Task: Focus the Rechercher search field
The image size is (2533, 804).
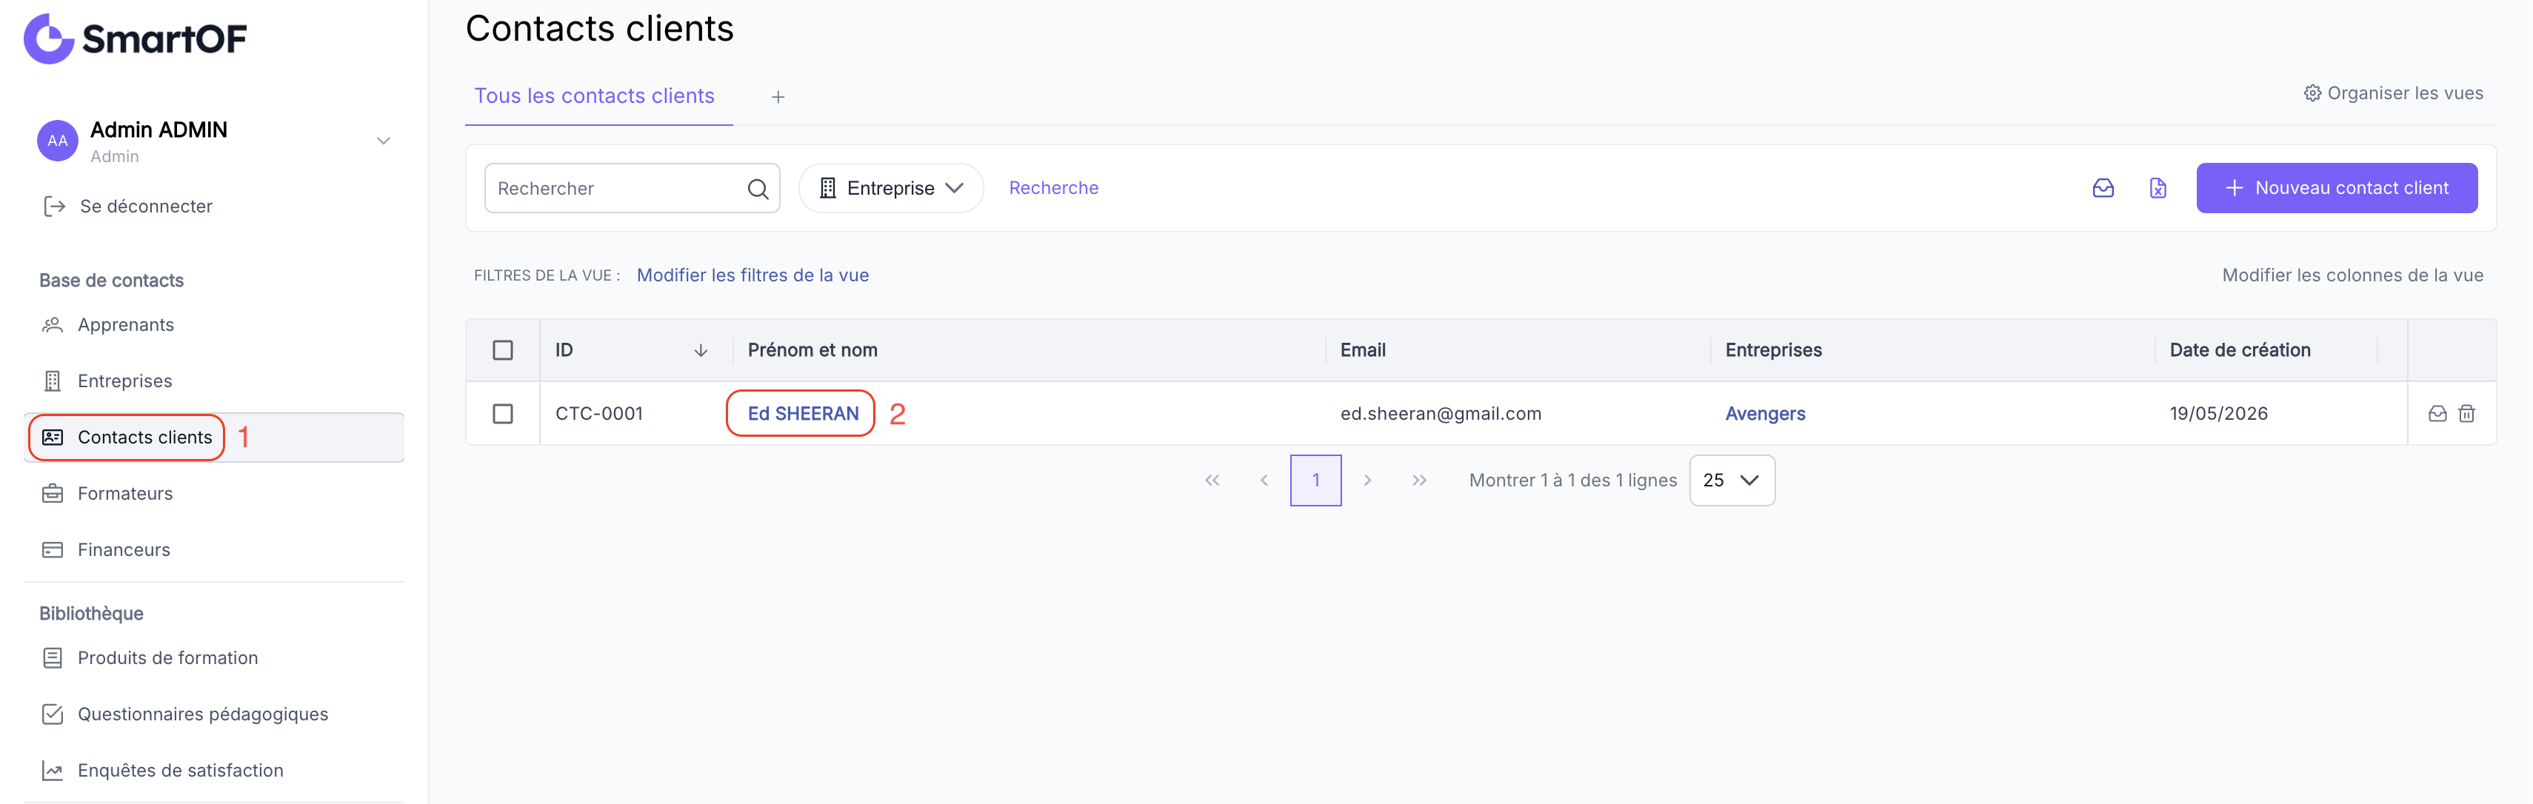Action: point(633,188)
